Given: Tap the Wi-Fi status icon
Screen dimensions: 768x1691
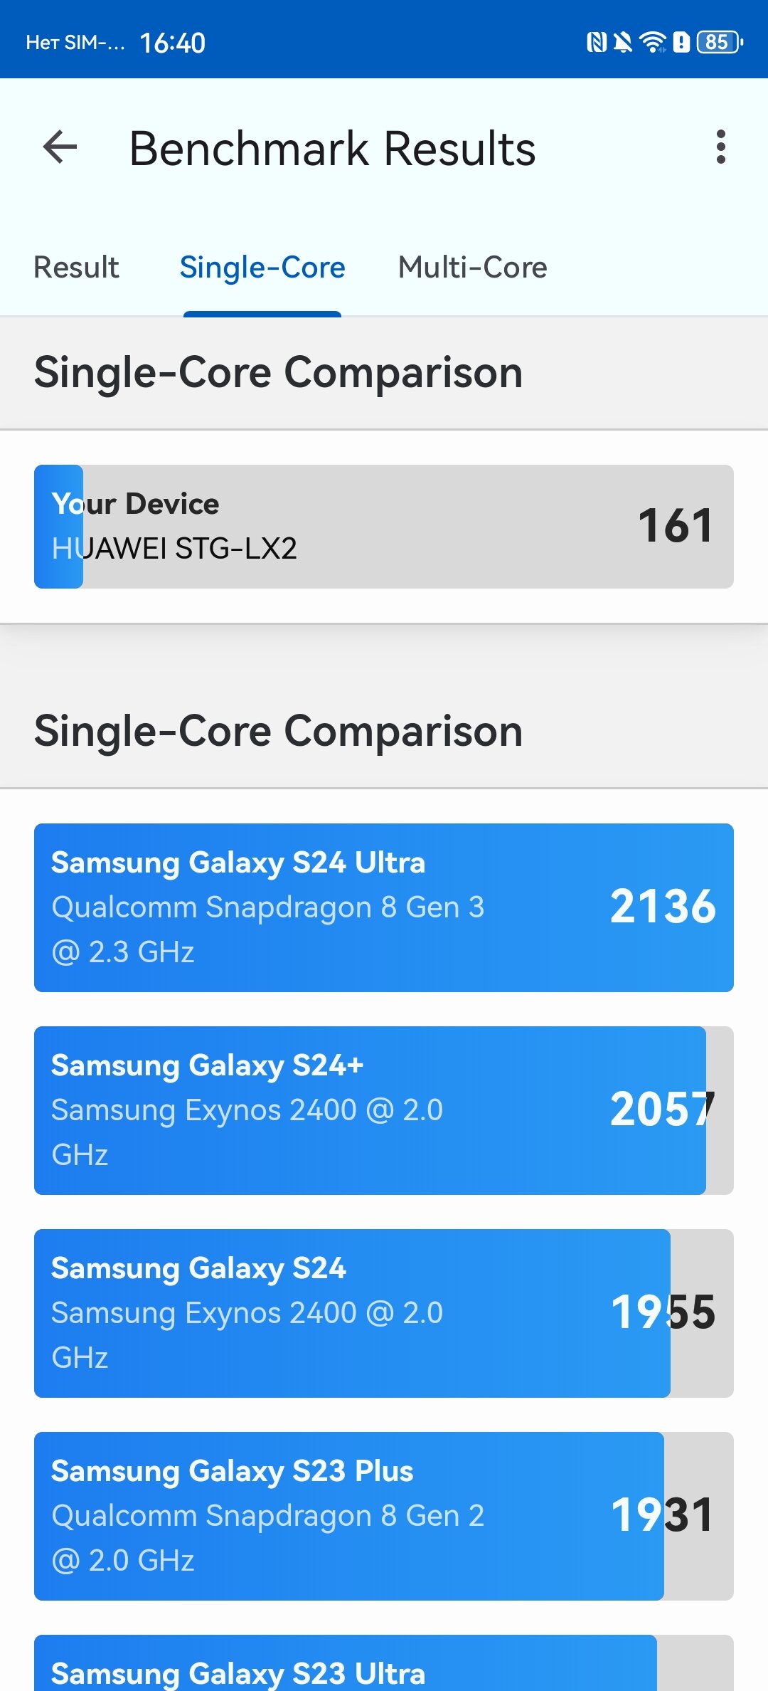Looking at the screenshot, I should tap(652, 43).
